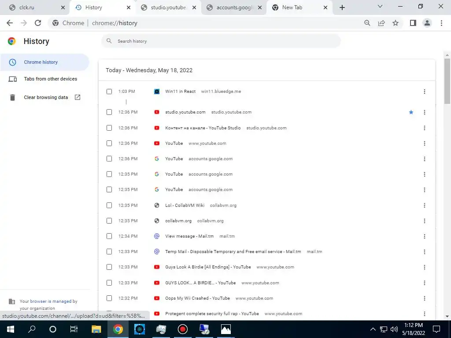Open the taskbar clock and date
The image size is (451, 338).
point(413,329)
